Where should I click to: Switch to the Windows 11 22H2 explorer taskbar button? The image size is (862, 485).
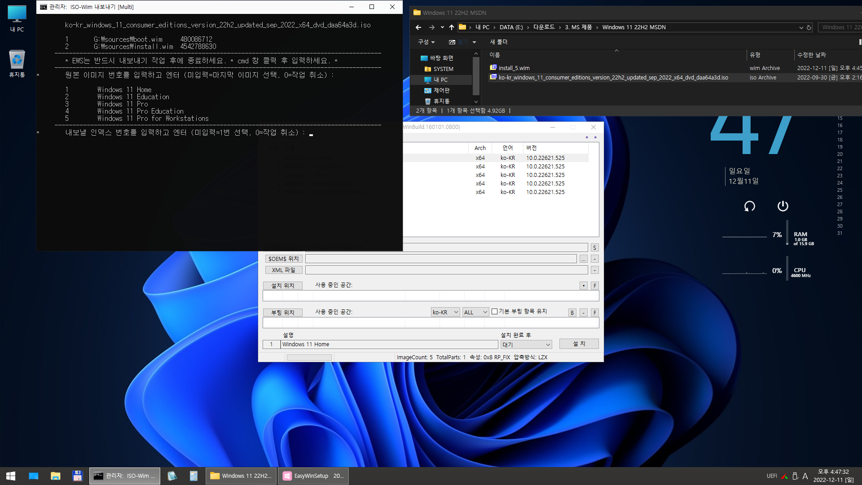point(241,476)
